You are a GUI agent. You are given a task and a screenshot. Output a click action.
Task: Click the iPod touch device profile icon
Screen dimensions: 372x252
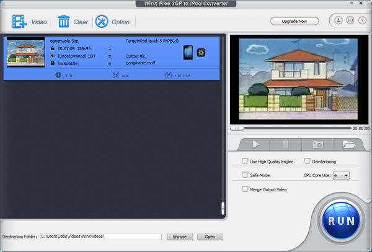pos(188,53)
